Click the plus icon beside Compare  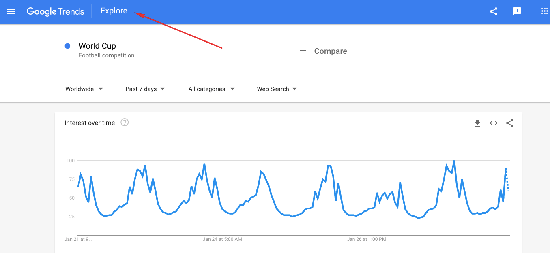tap(303, 51)
